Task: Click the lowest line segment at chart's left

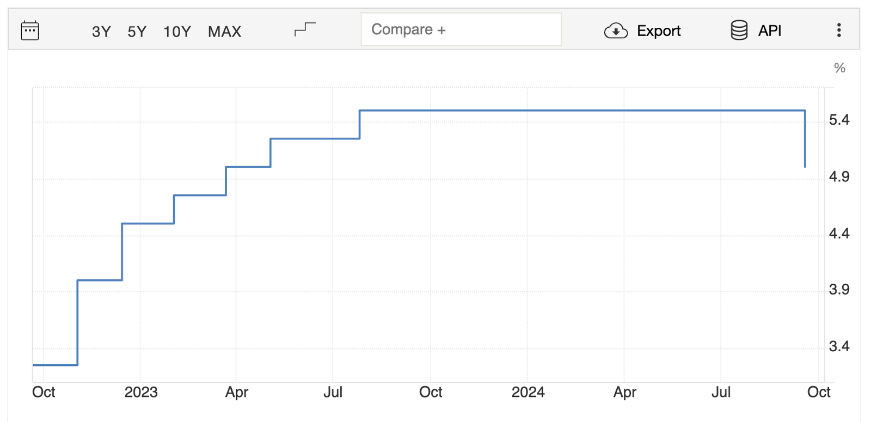Action: click(x=55, y=365)
